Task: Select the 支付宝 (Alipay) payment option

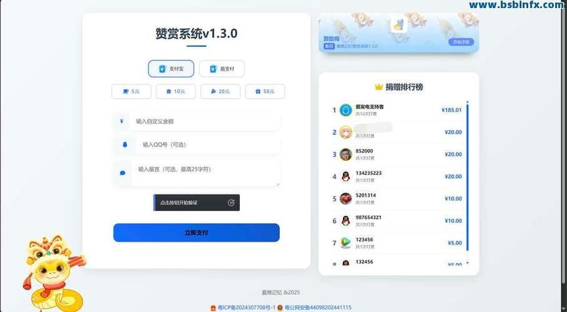Action: [x=166, y=68]
